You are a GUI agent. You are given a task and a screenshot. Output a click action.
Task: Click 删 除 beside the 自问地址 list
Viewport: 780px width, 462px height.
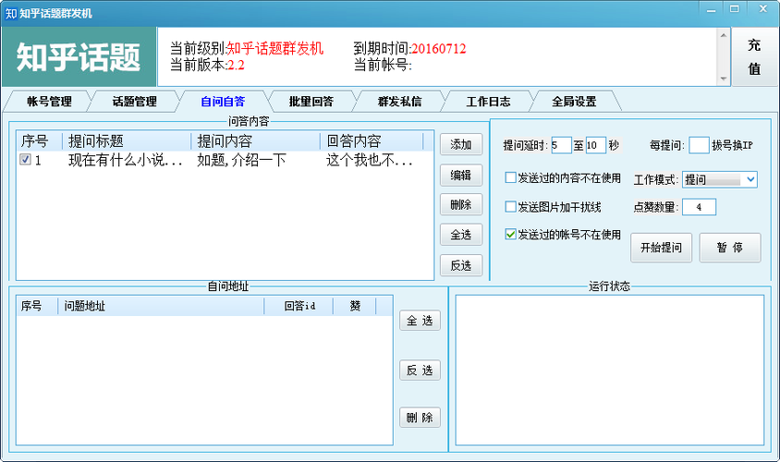click(x=420, y=418)
